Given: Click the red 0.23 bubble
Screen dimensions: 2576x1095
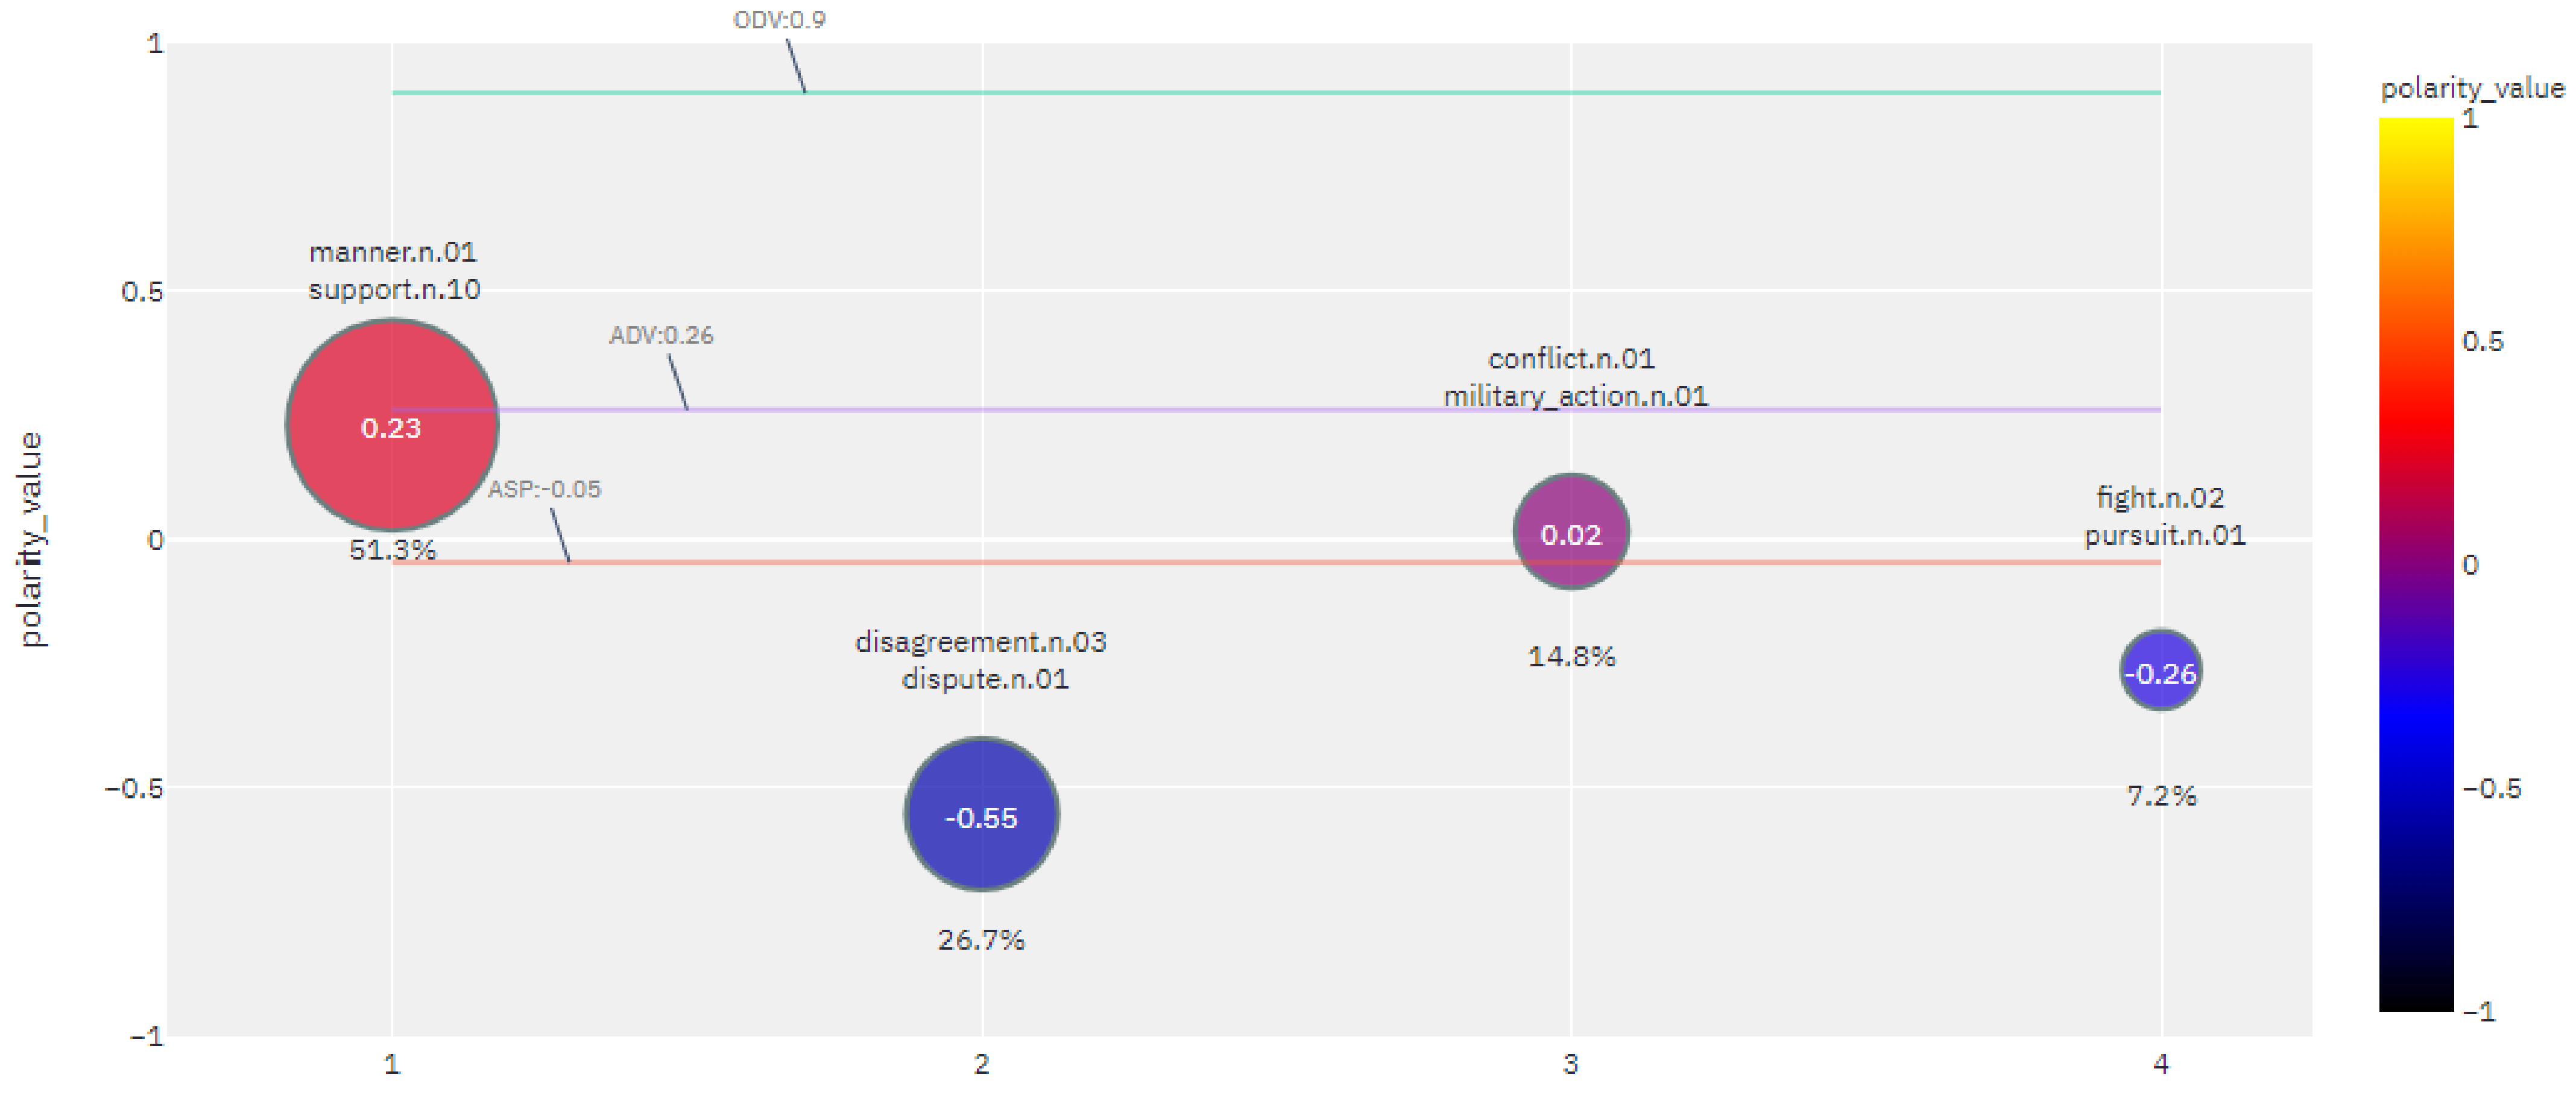Looking at the screenshot, I should 392,425.
